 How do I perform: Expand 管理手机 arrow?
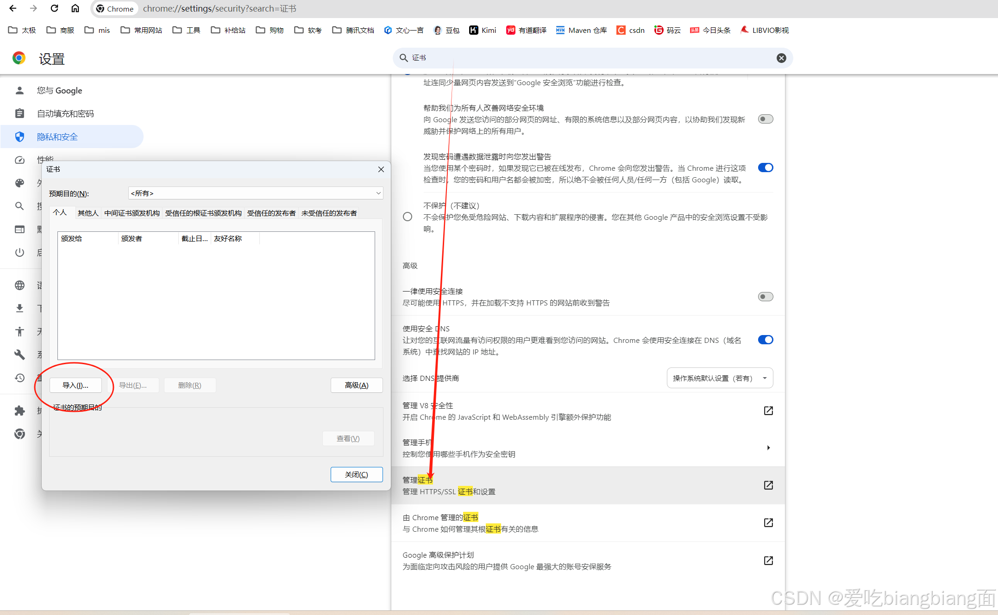click(768, 447)
